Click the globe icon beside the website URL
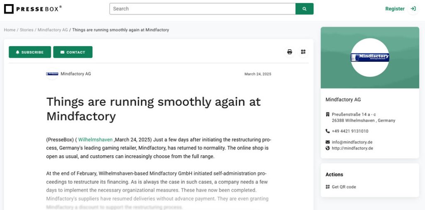 pyautogui.click(x=327, y=148)
